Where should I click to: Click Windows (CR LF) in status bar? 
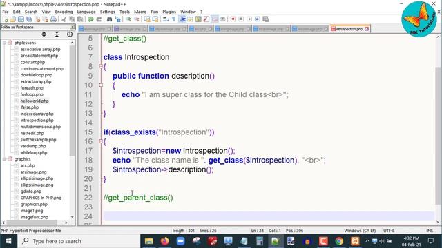(x=360, y=231)
